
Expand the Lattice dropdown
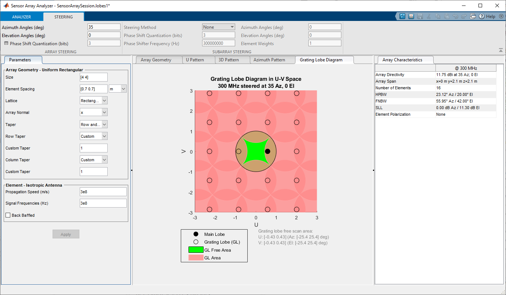[x=94, y=101]
